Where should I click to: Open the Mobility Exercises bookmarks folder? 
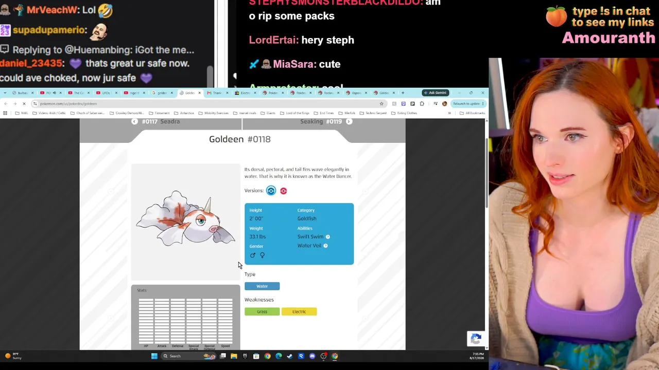214,113
